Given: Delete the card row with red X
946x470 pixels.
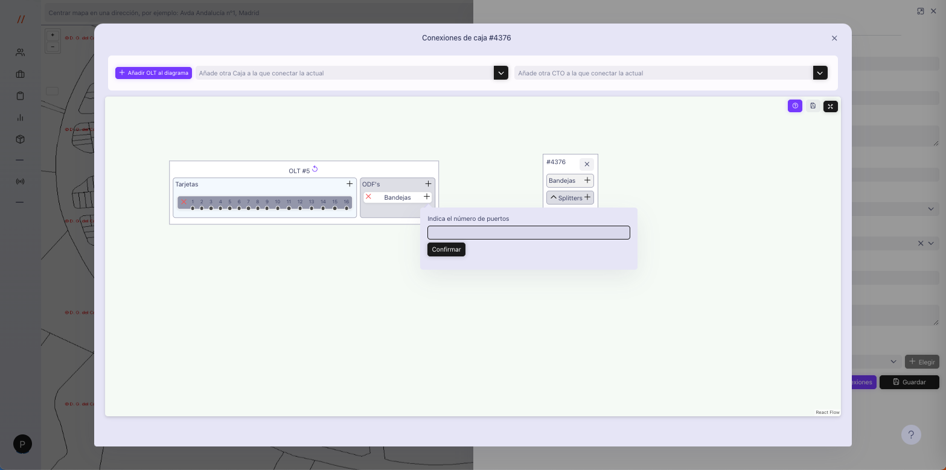Looking at the screenshot, I should [x=184, y=202].
